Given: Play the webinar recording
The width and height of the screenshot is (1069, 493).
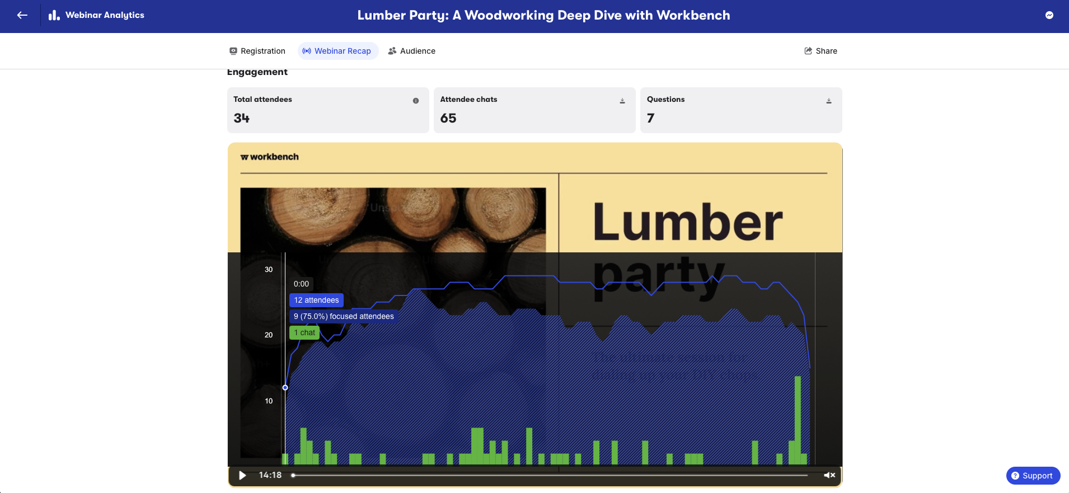Looking at the screenshot, I should click(242, 475).
